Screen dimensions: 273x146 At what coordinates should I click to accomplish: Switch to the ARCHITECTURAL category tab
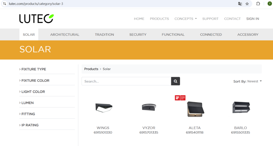tap(65, 34)
